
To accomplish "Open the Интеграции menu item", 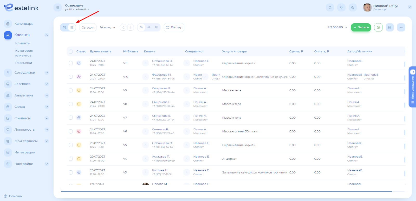I will click(x=25, y=152).
